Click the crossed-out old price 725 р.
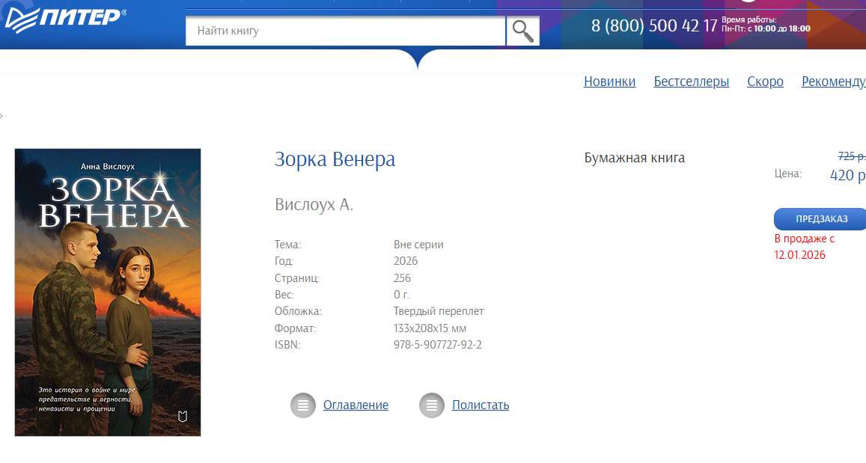Image resolution: width=866 pixels, height=463 pixels. (x=852, y=156)
